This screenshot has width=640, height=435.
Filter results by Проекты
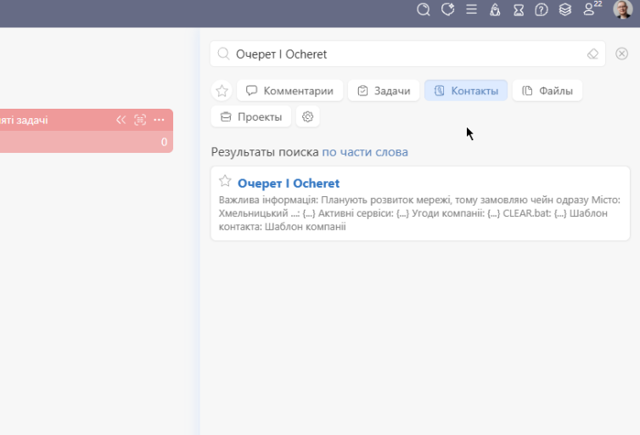point(251,116)
